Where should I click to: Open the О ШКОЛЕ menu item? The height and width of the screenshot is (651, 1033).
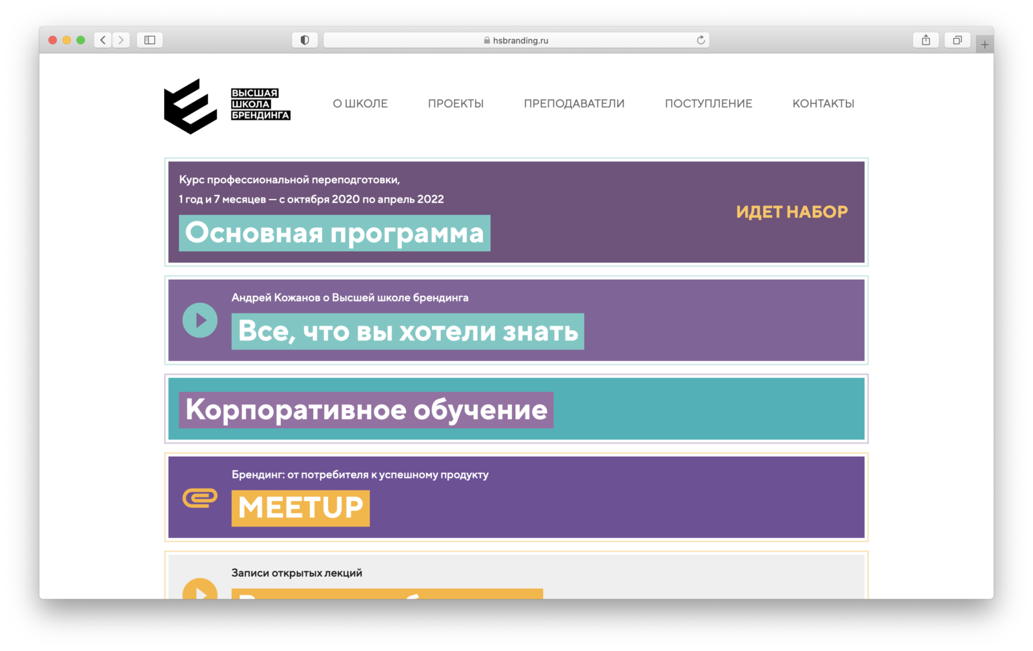pos(360,103)
